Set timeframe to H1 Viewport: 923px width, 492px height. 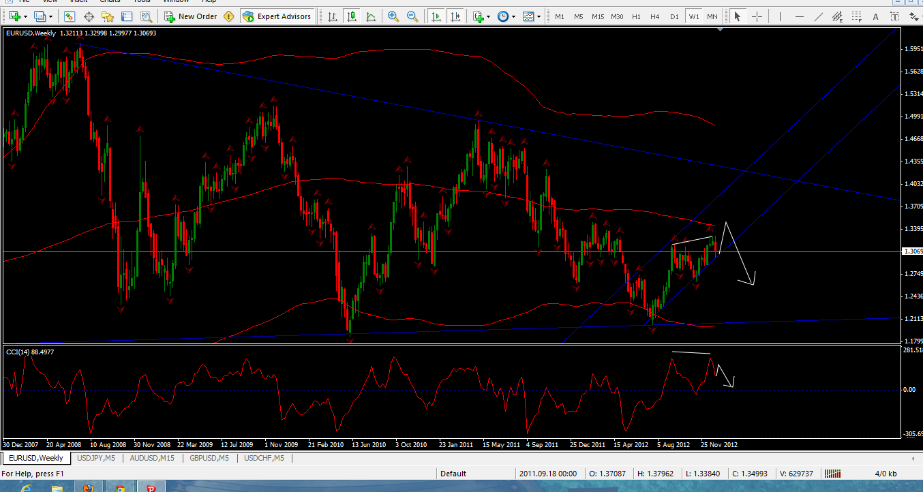pyautogui.click(x=636, y=16)
